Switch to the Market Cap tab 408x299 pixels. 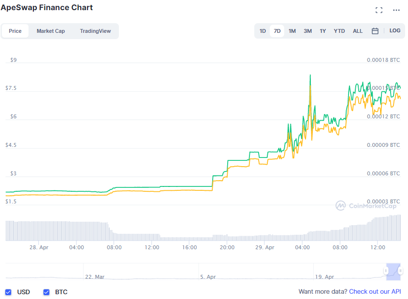[x=51, y=31]
